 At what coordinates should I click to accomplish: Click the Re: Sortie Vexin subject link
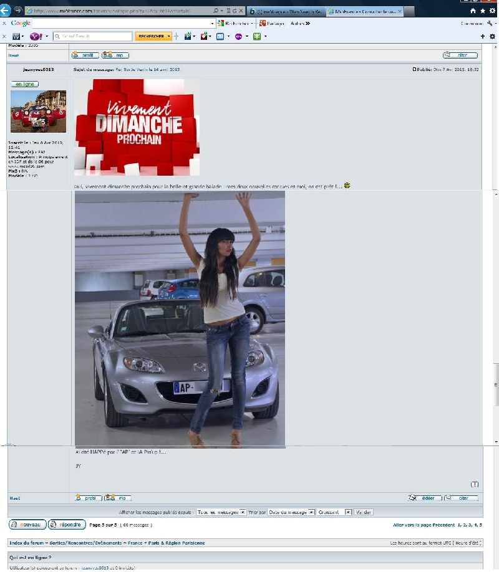click(148, 69)
